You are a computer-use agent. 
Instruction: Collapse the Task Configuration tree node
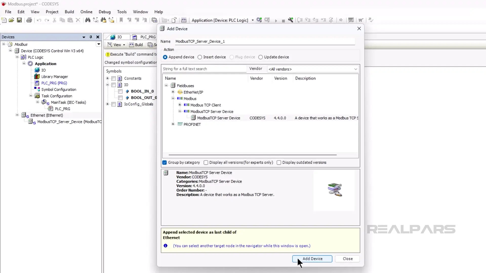[31, 96]
